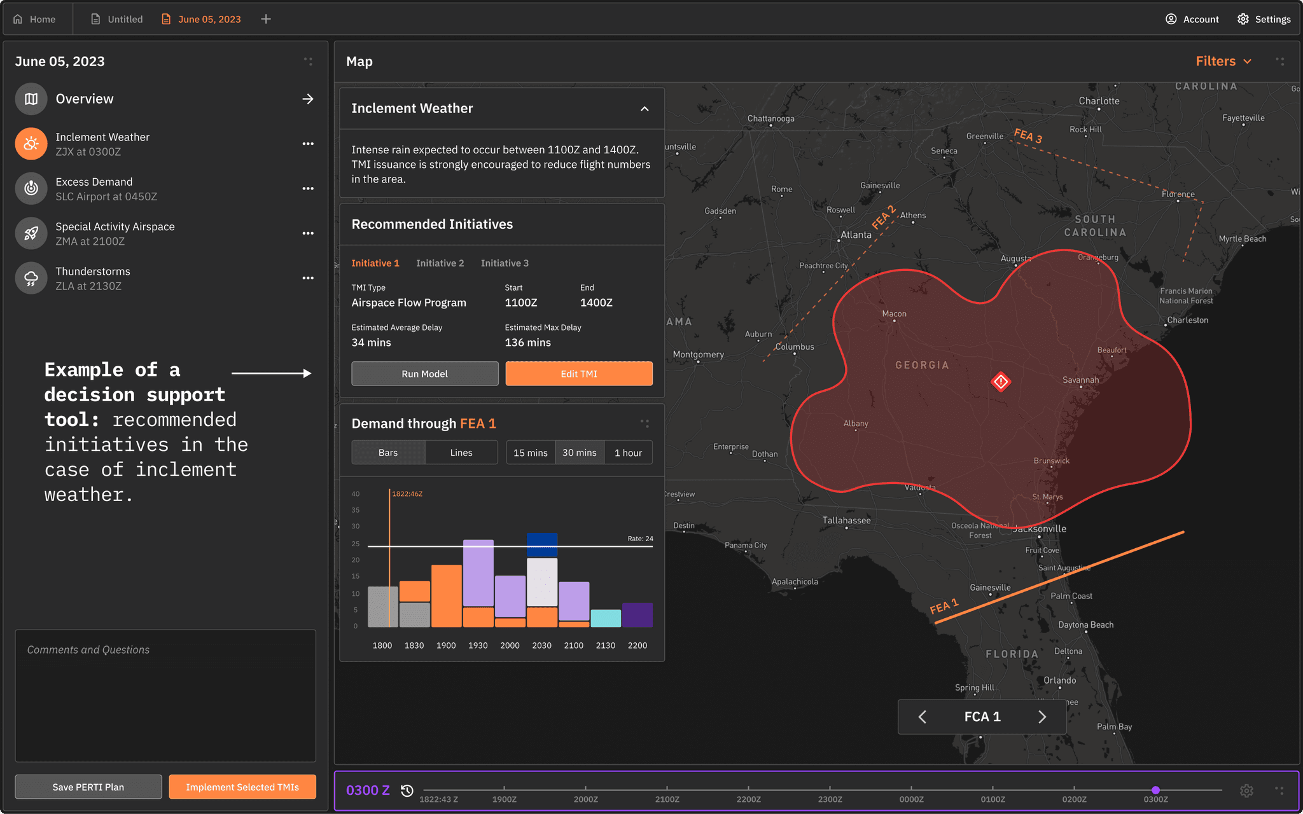Click the Thunderstorms cloud icon
The width and height of the screenshot is (1303, 814).
pyautogui.click(x=31, y=278)
